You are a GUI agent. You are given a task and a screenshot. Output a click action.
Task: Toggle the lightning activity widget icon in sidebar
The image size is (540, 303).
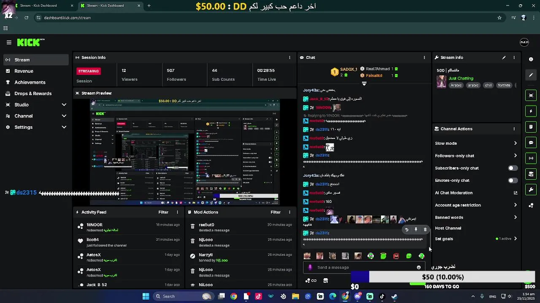pyautogui.click(x=531, y=111)
